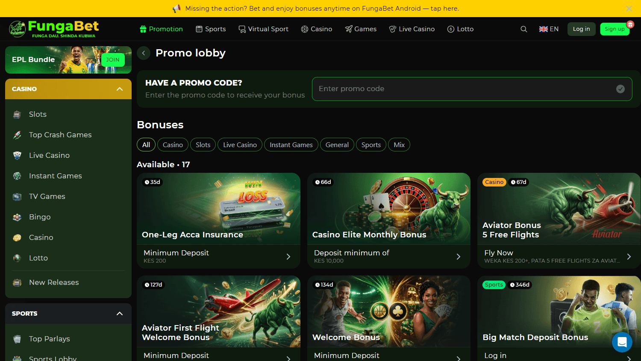Click the Sign up button

pyautogui.click(x=615, y=29)
